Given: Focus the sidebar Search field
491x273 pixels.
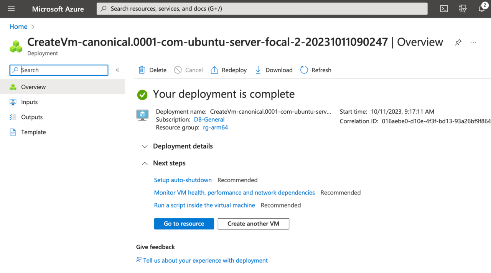Looking at the screenshot, I should pos(59,70).
